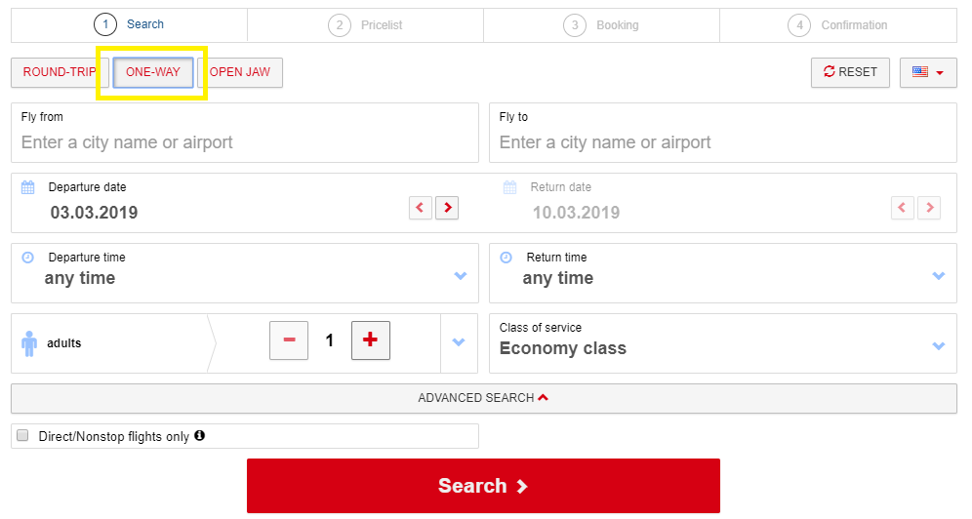Choose the OPEN JAW trip type

click(x=240, y=72)
